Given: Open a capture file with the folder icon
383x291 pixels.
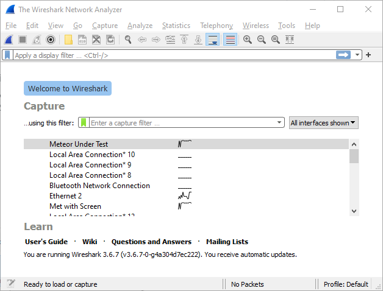Looking at the screenshot, I should point(68,40).
